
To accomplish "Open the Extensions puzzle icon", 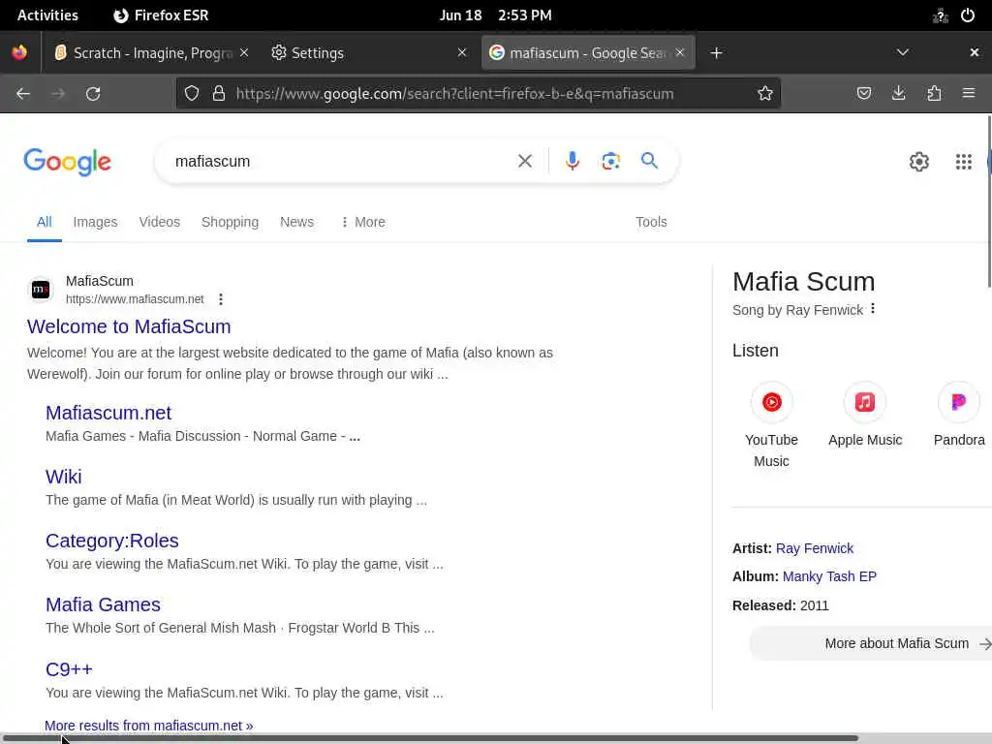I will tap(934, 94).
